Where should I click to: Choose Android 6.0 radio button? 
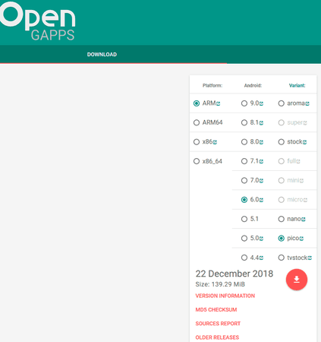point(244,200)
